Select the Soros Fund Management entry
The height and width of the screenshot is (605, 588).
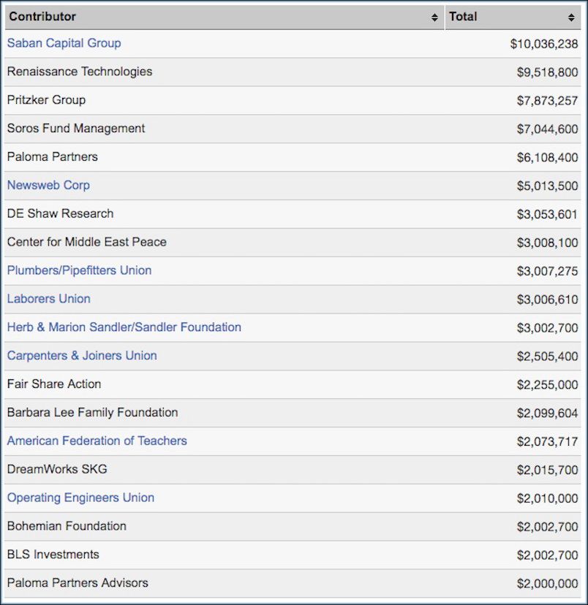pos(76,129)
